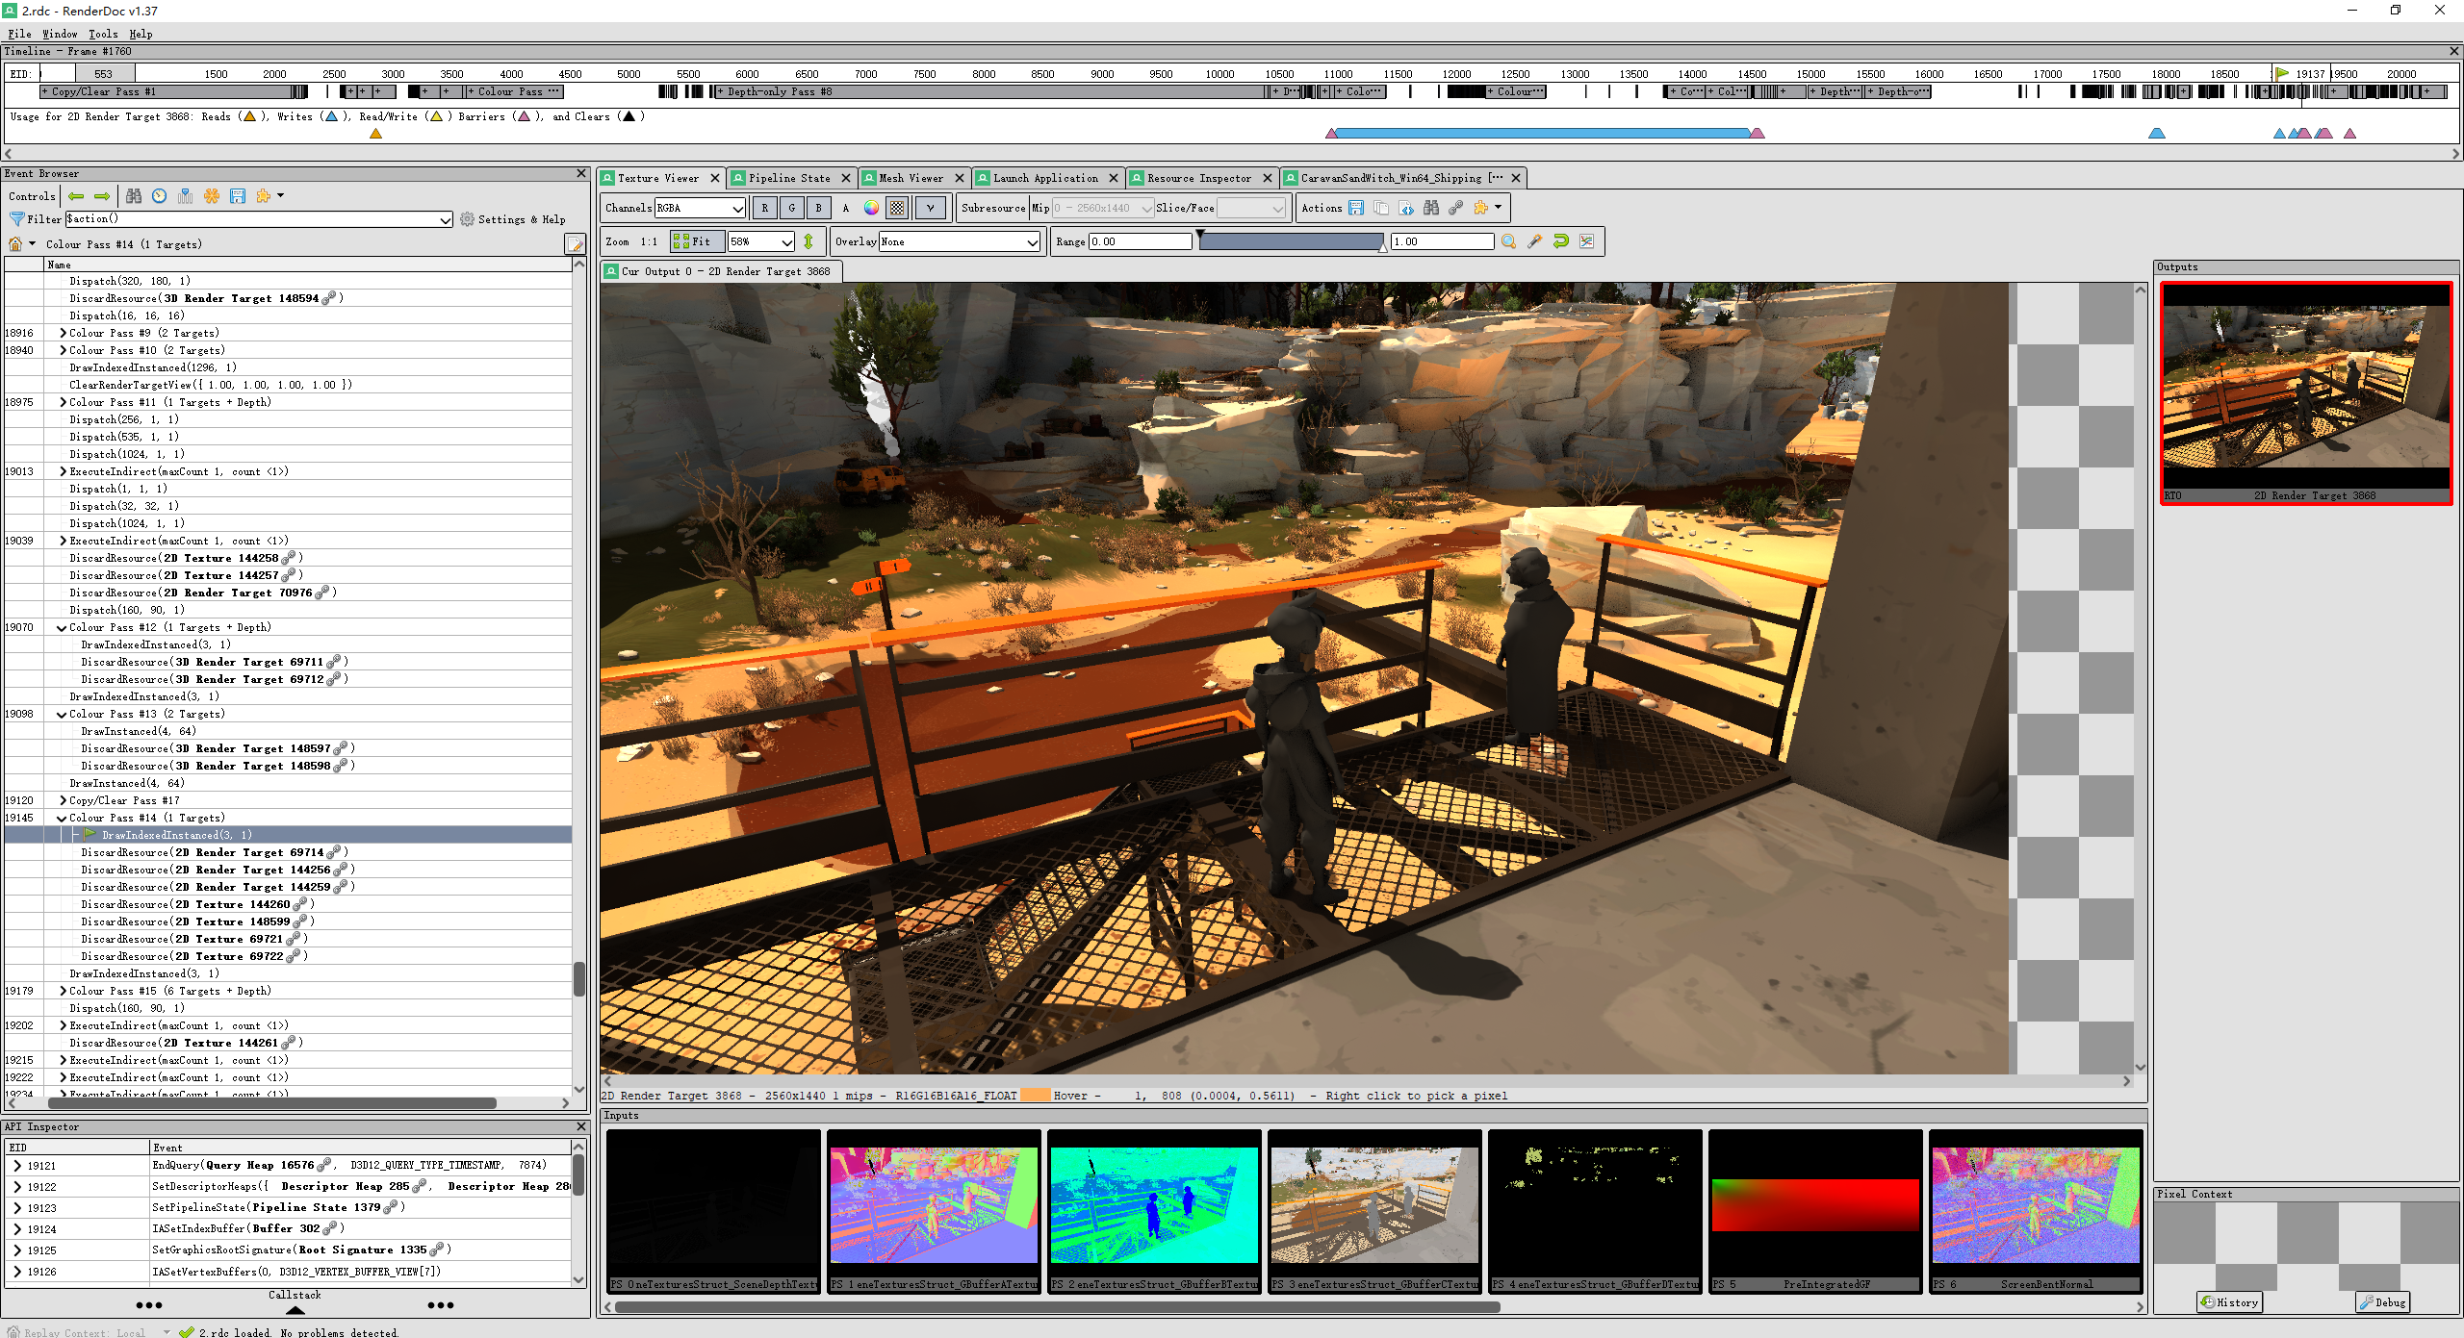Reset range with green return arrow icon
Viewport: 2464px width, 1338px height.
[x=1560, y=241]
